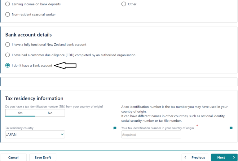Select the 'Other' radio option

coord(124,4)
